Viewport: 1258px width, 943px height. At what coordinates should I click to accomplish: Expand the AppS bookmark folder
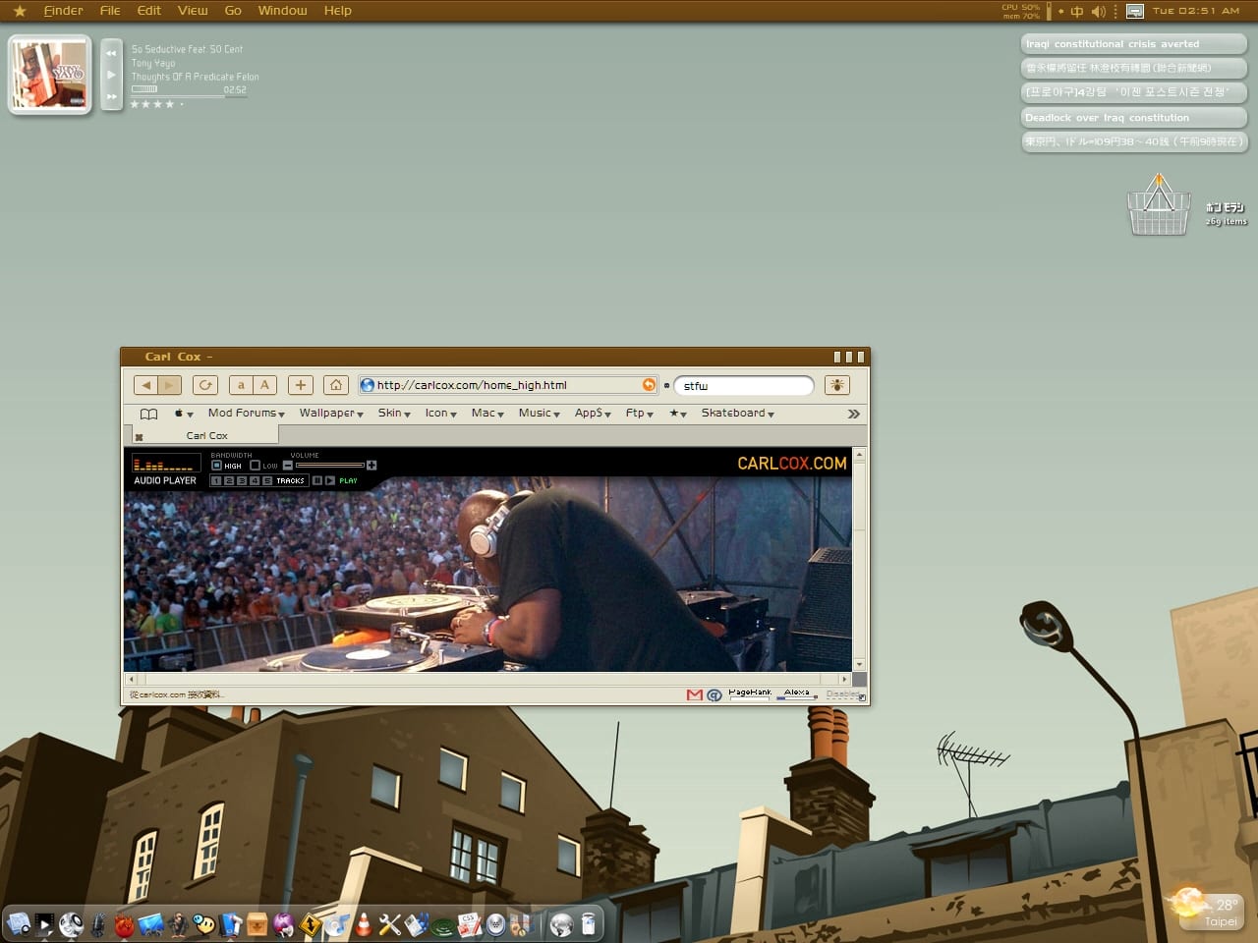[593, 414]
